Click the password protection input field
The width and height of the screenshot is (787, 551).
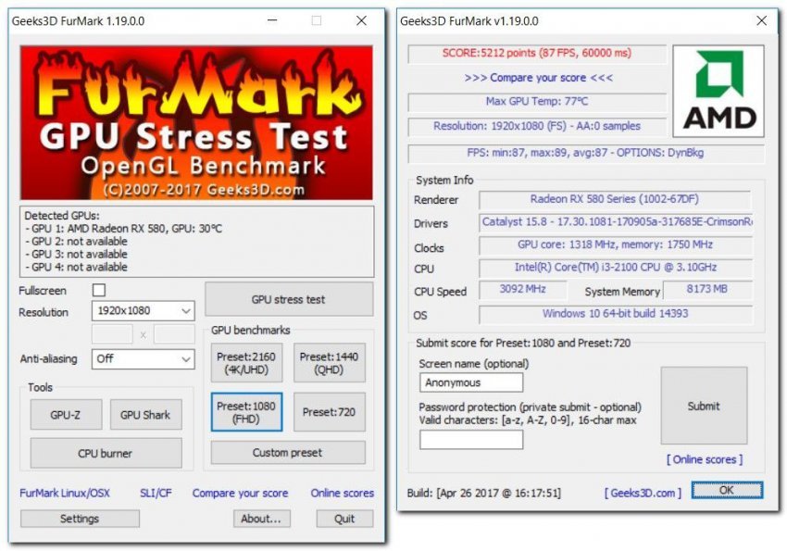click(x=471, y=440)
